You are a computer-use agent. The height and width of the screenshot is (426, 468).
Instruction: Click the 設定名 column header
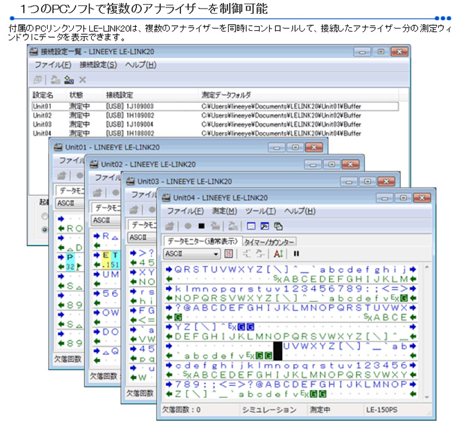[x=43, y=95]
